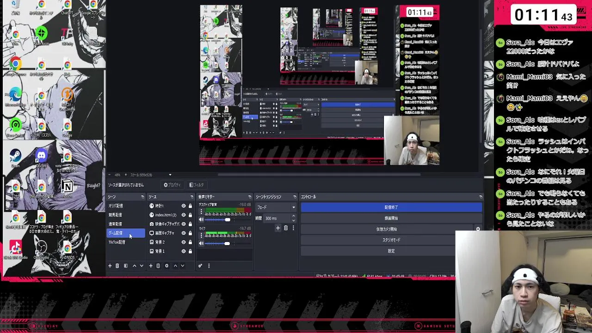
Task: Toggle visibility of 背景 1
Action: (183, 251)
